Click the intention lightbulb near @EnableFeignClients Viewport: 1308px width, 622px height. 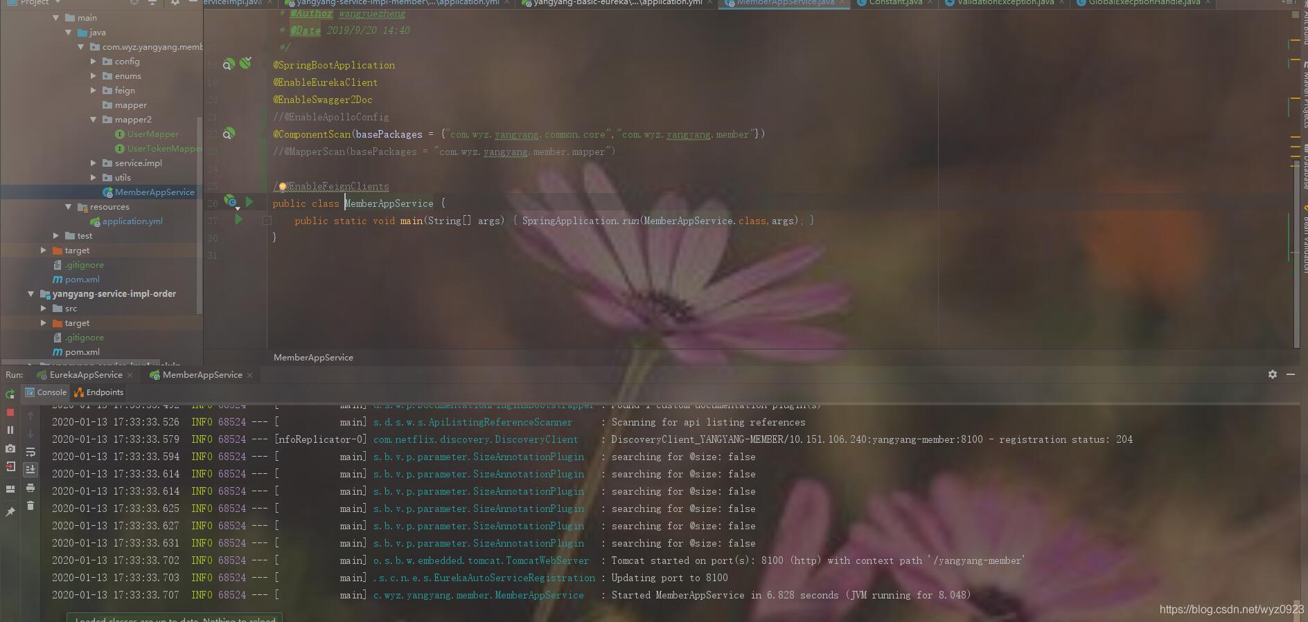coord(283,186)
